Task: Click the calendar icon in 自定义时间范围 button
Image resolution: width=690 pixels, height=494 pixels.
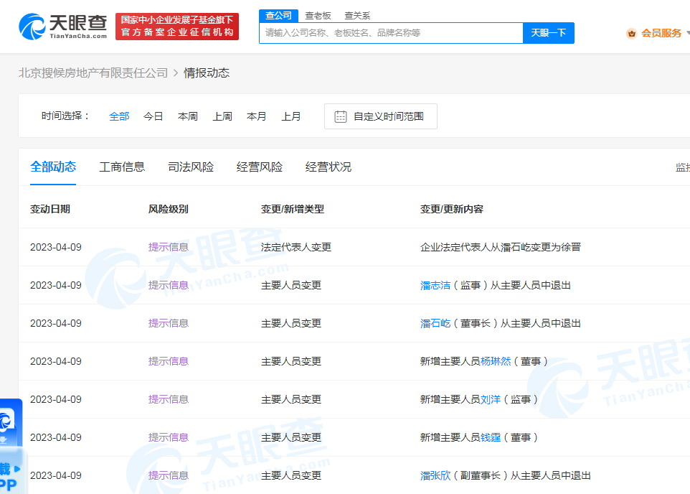Action: [x=341, y=116]
